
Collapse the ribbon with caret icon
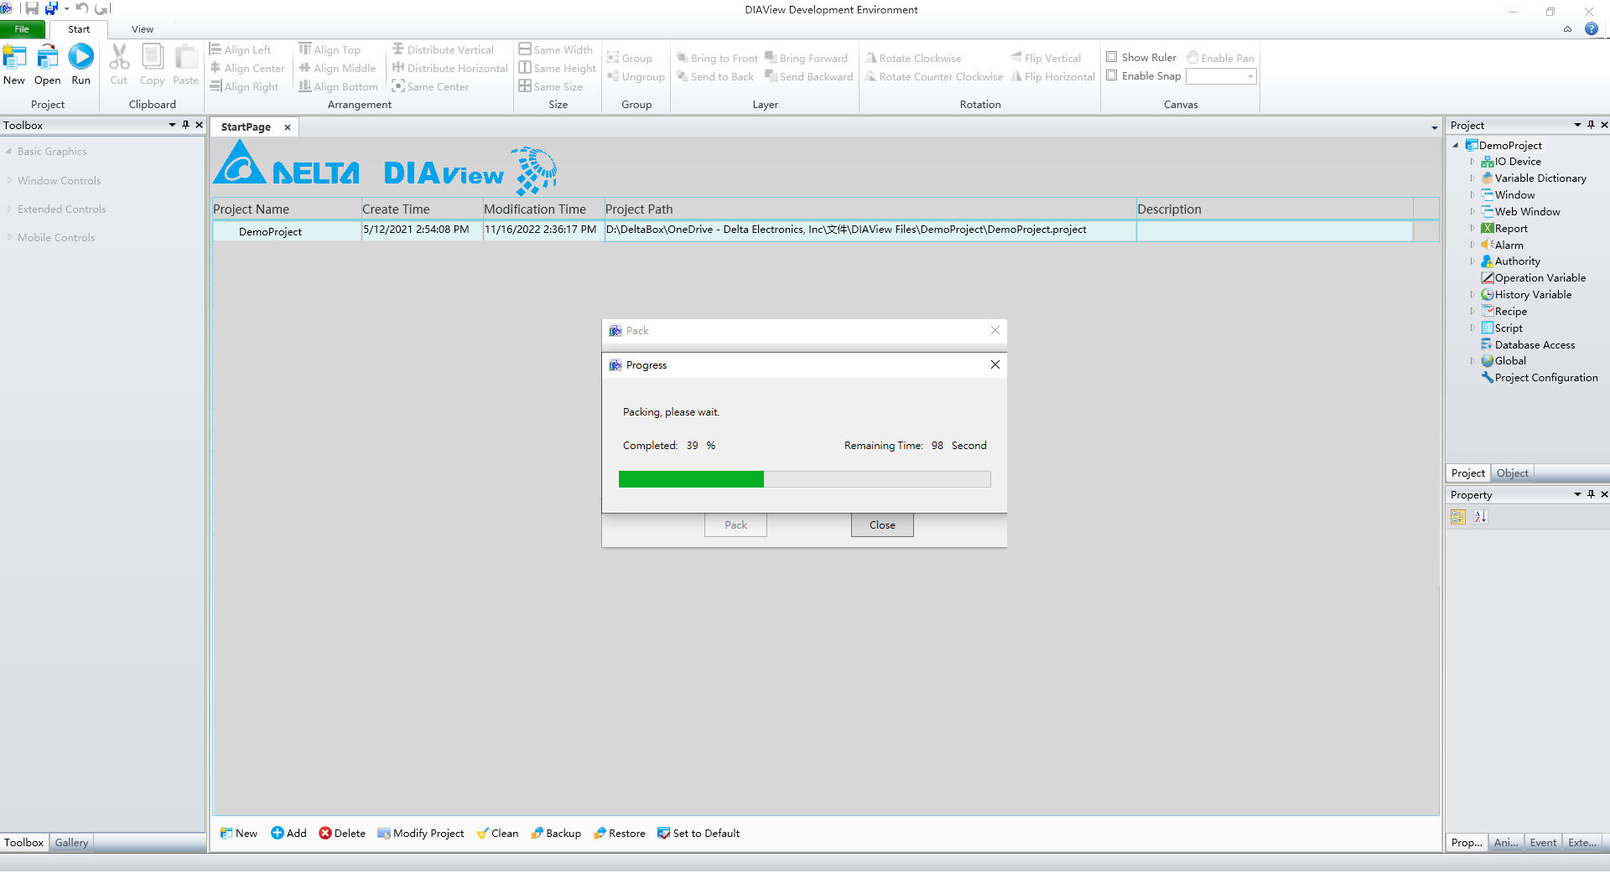coord(1567,29)
